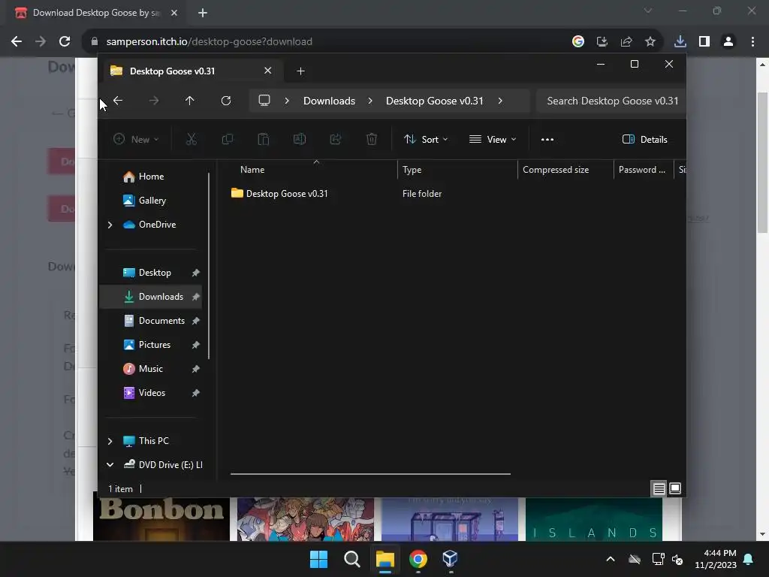Click the Search Desktop Goose v0.31 field
This screenshot has width=769, height=577.
611,101
